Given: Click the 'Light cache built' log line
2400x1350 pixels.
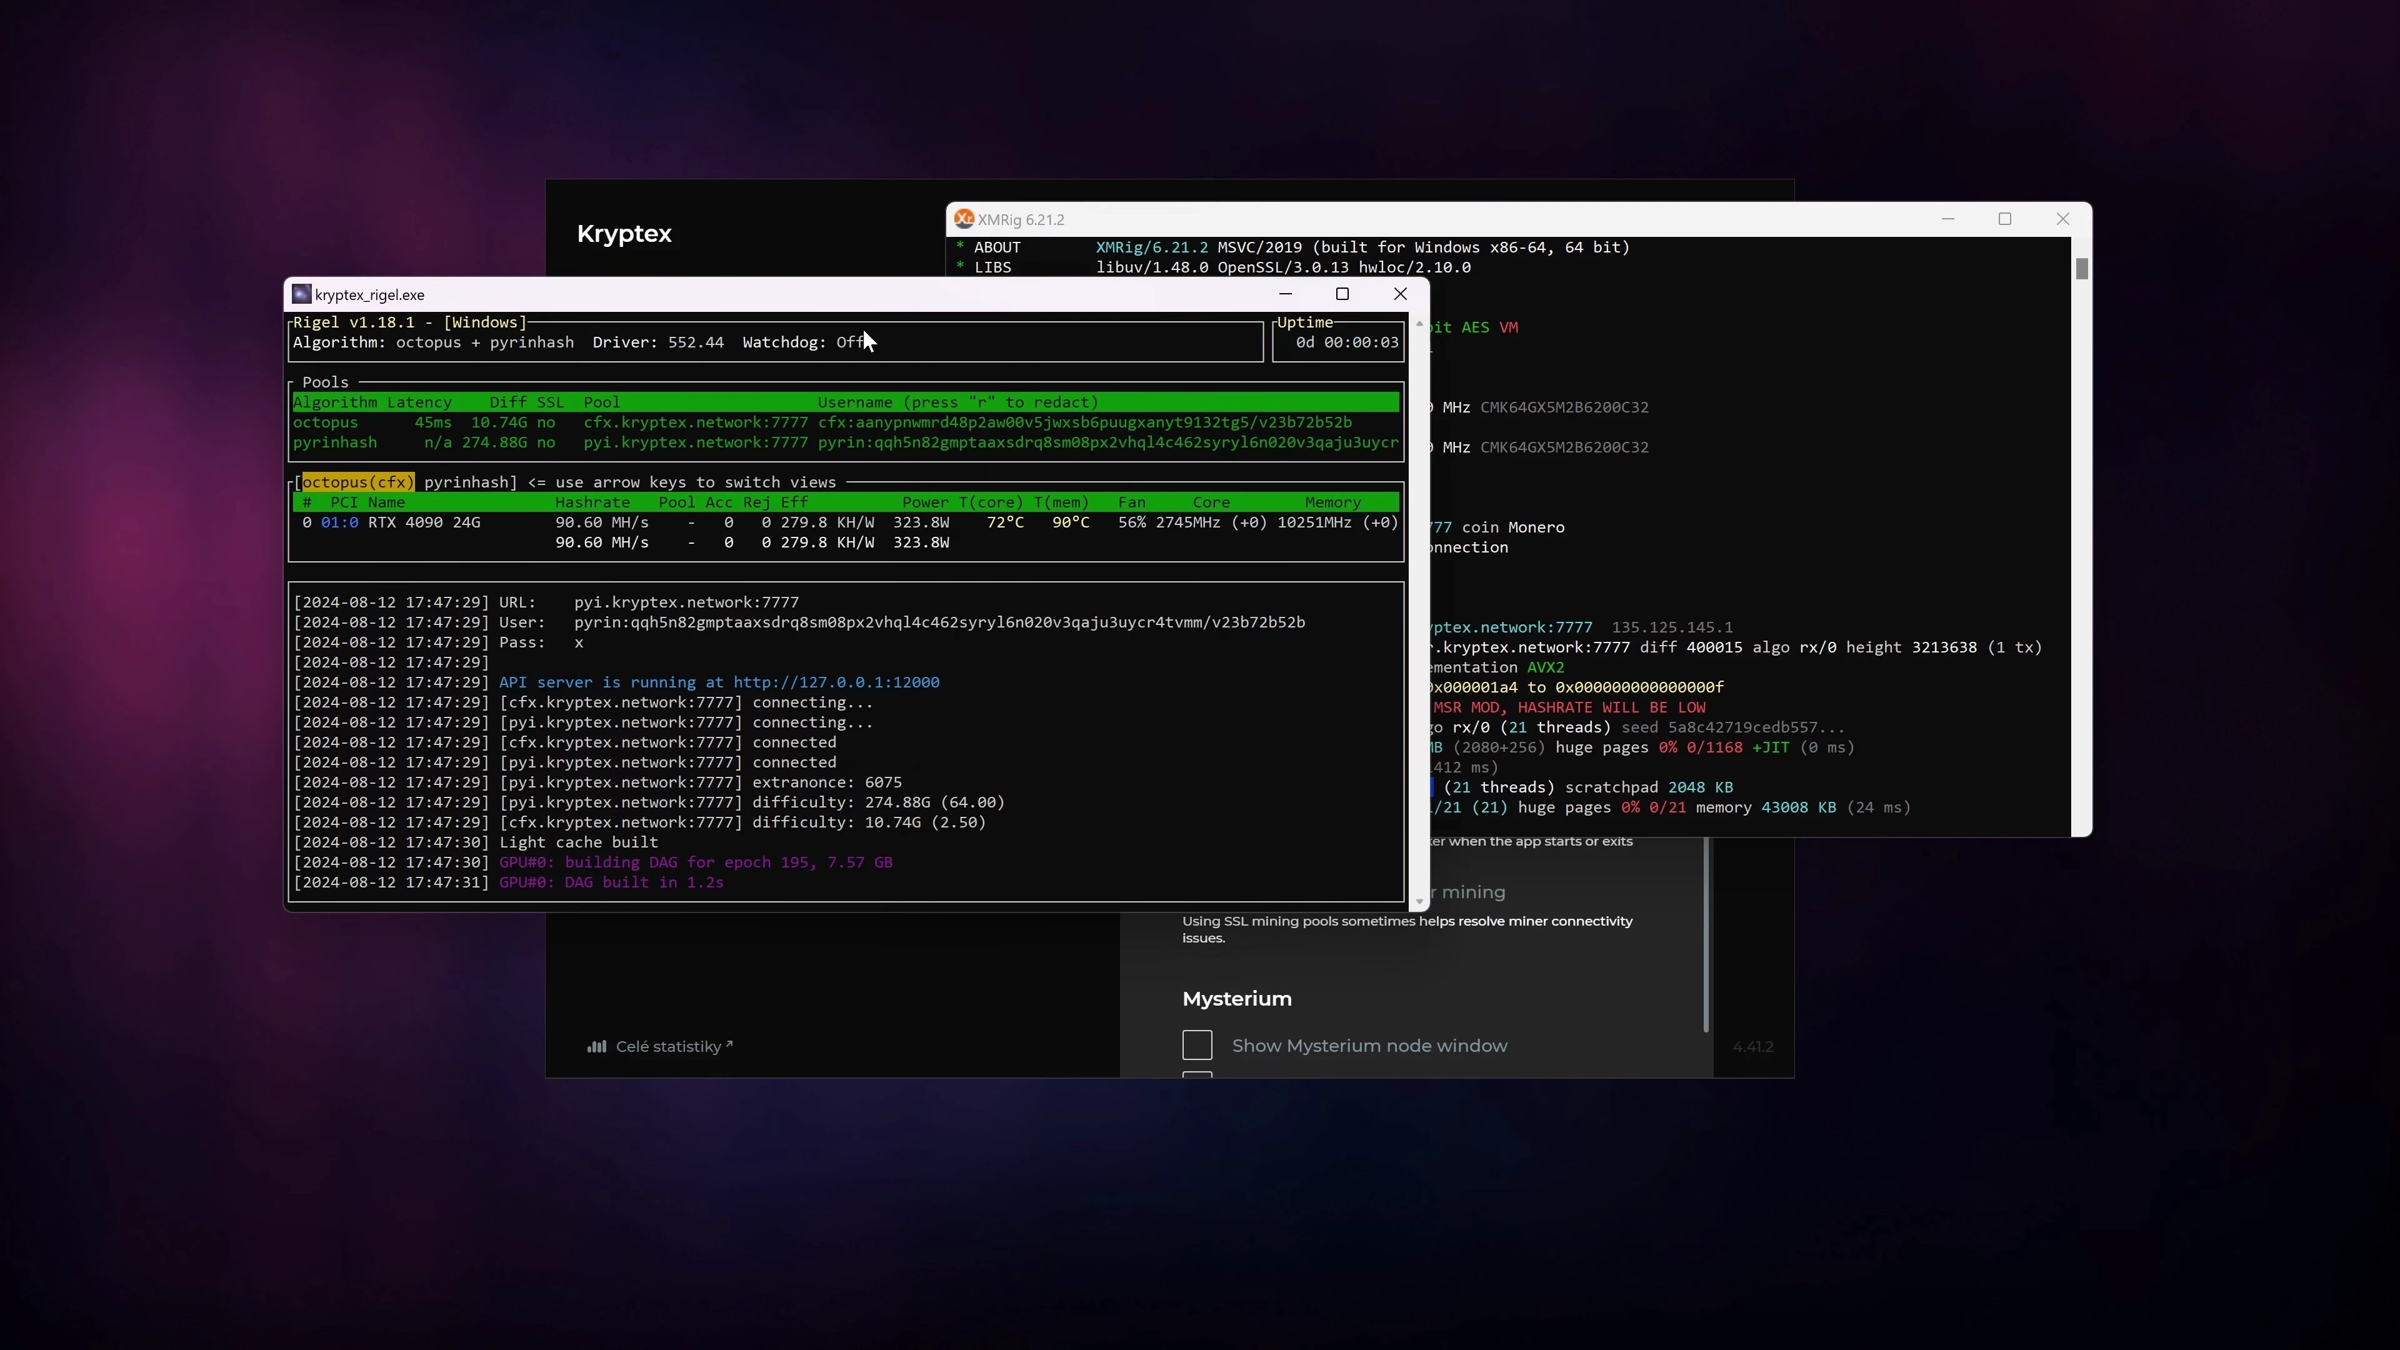Looking at the screenshot, I should click(579, 842).
